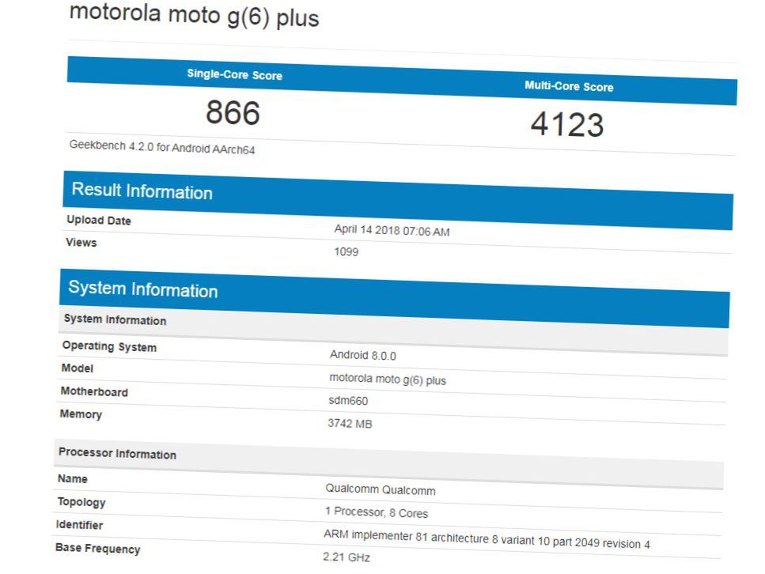Select '1 Processor, 8 Cores' value
The image size is (765, 574).
(x=377, y=512)
